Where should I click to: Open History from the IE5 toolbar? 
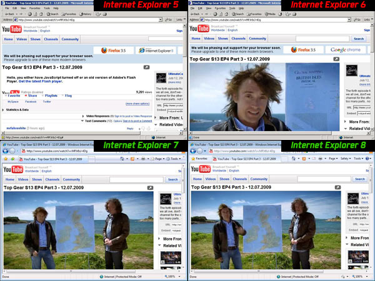86,13
